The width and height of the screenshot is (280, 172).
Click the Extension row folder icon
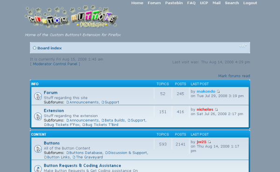coord(38,116)
